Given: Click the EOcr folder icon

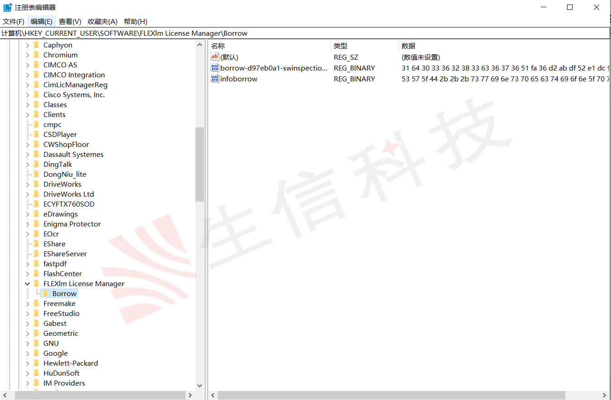Looking at the screenshot, I should coord(37,234).
